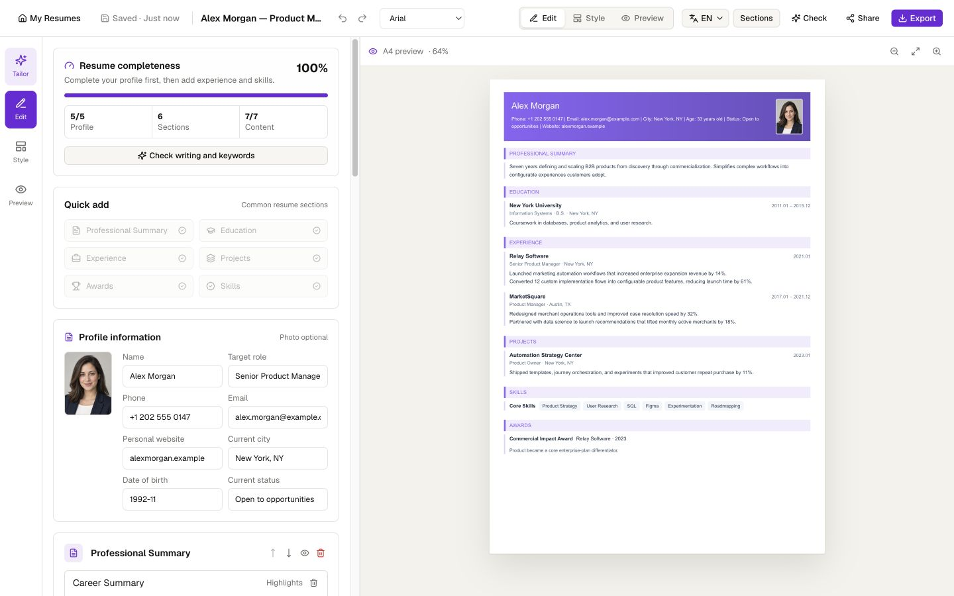
Task: Click the Date of birth field
Action: (x=172, y=499)
